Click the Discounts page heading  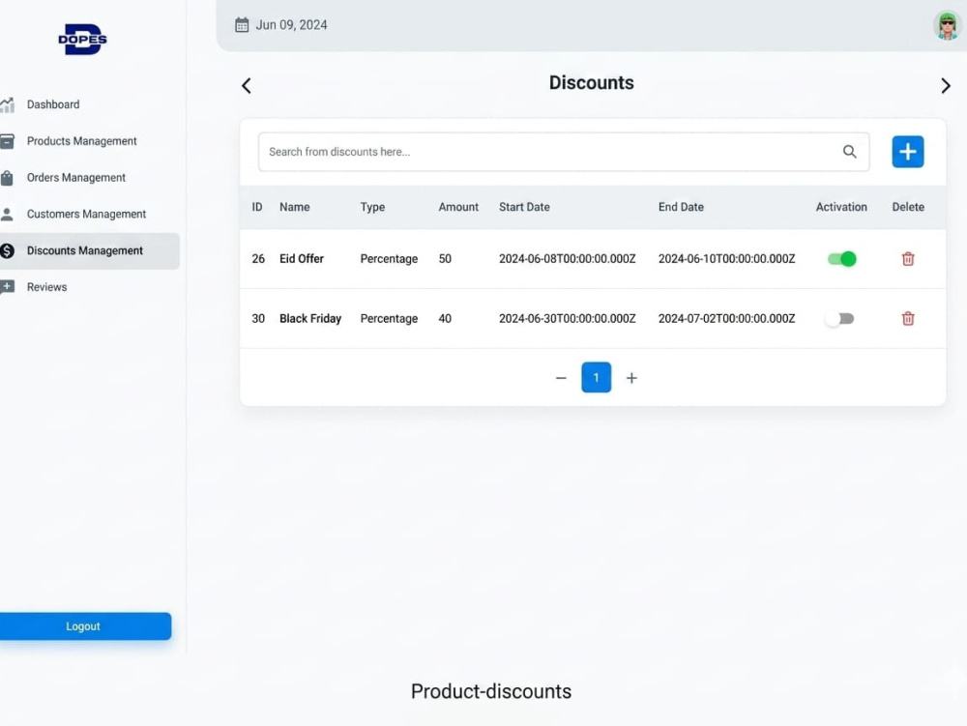tap(592, 82)
